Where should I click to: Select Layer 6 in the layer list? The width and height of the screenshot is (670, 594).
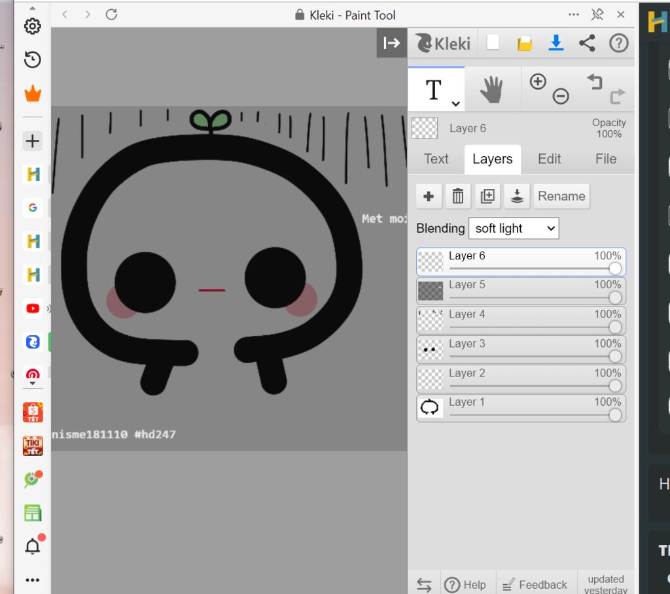tap(521, 261)
